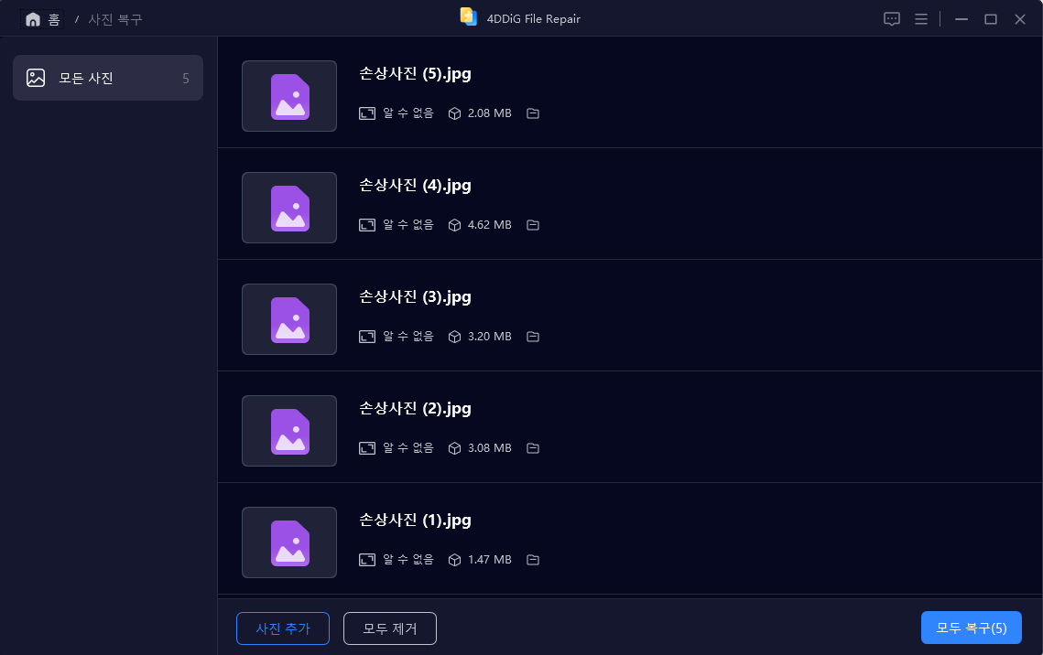Image resolution: width=1043 pixels, height=655 pixels.
Task: Maximize the 4DDiG window
Action: (991, 19)
